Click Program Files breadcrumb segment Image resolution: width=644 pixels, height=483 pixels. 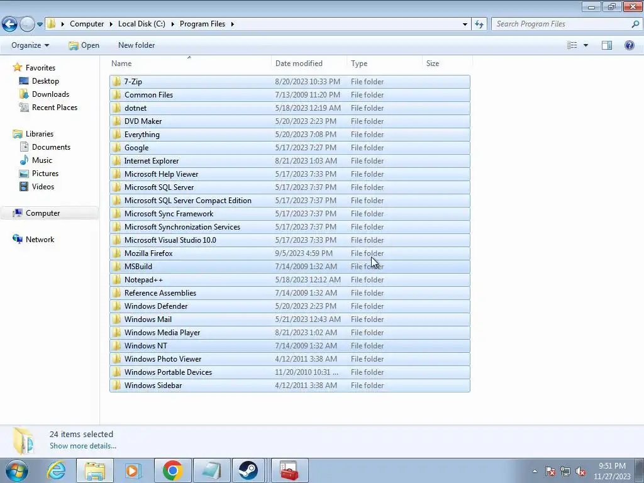[203, 24]
